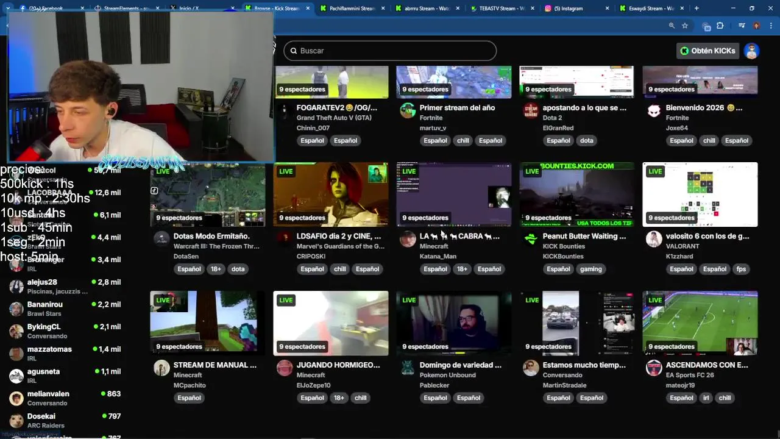The image size is (780, 439).
Task: Select chill tag under CRIPOSKI stream
Action: (x=340, y=269)
